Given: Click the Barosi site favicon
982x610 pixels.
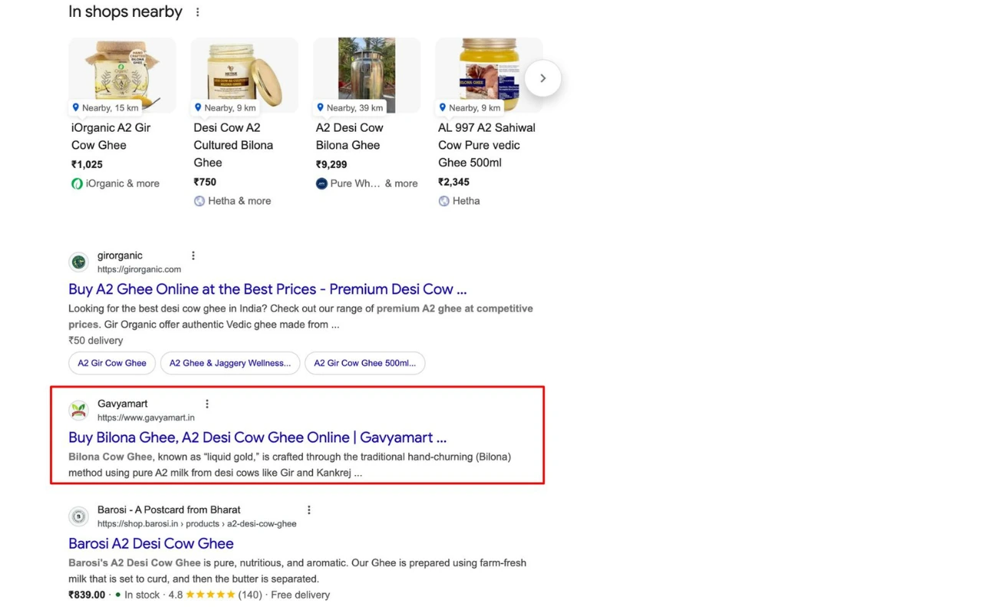Looking at the screenshot, I should (78, 517).
